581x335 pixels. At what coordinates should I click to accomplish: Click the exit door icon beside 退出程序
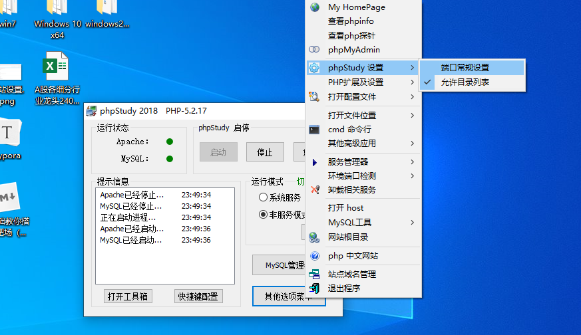(x=314, y=288)
